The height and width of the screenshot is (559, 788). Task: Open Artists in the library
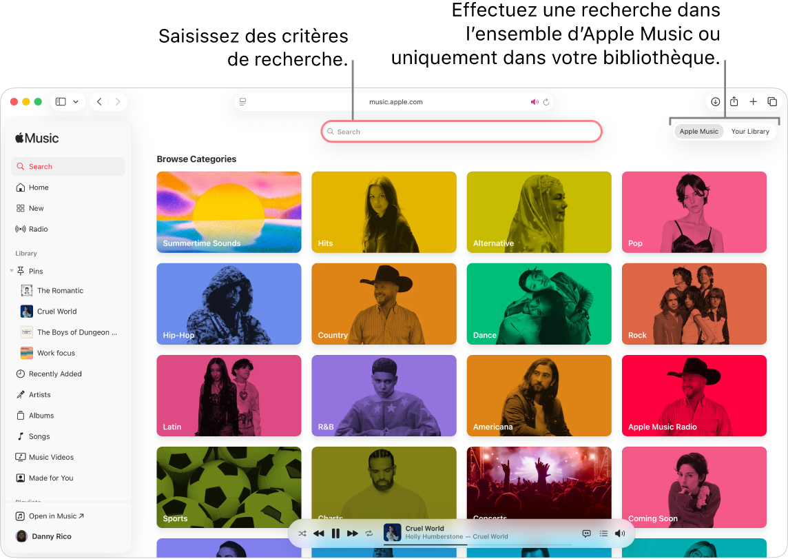(68, 395)
